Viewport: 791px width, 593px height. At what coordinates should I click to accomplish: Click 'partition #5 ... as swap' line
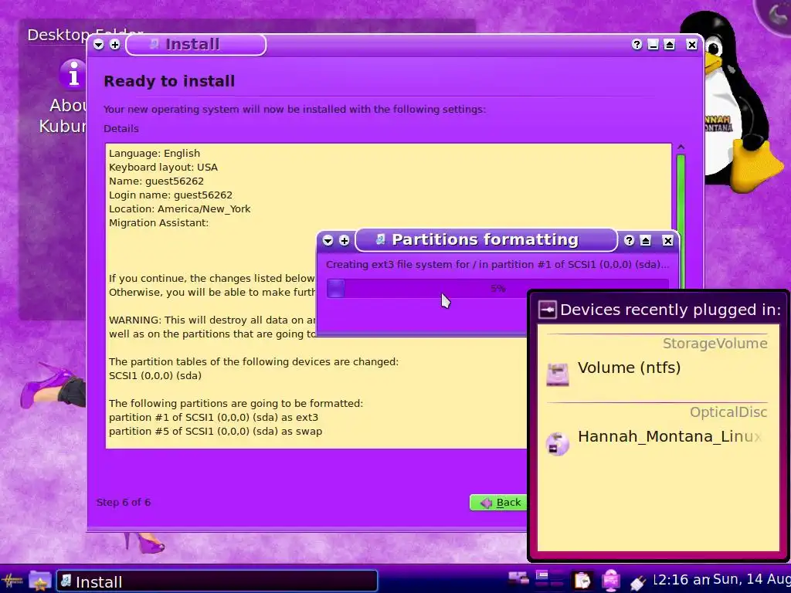tap(216, 431)
